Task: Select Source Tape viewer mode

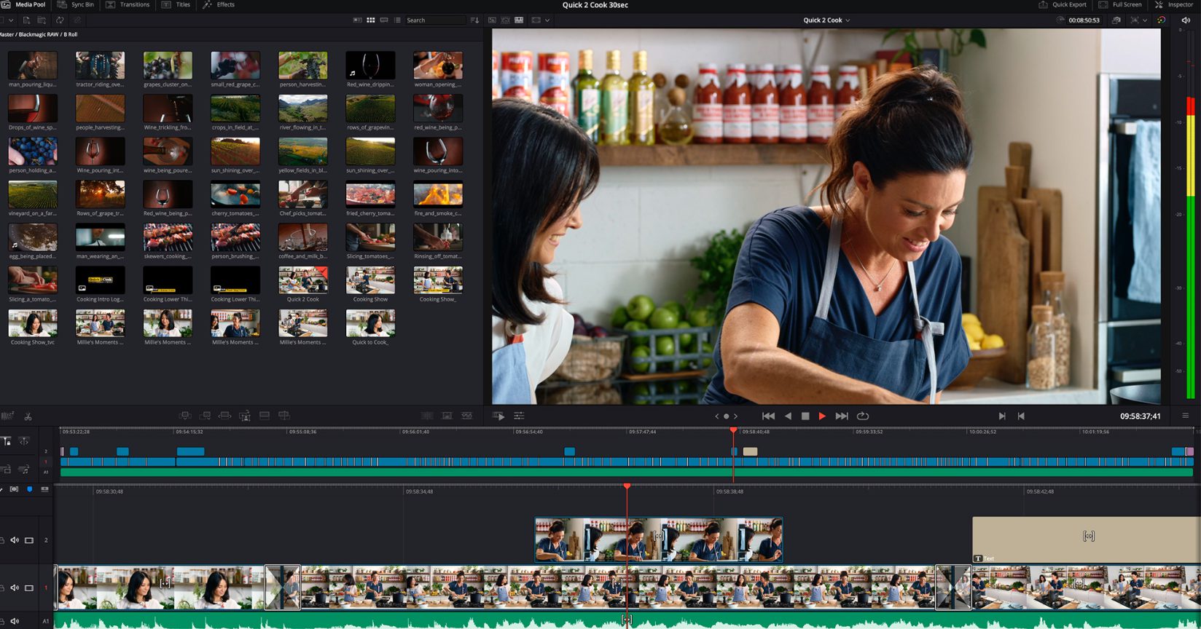Action: click(x=505, y=20)
